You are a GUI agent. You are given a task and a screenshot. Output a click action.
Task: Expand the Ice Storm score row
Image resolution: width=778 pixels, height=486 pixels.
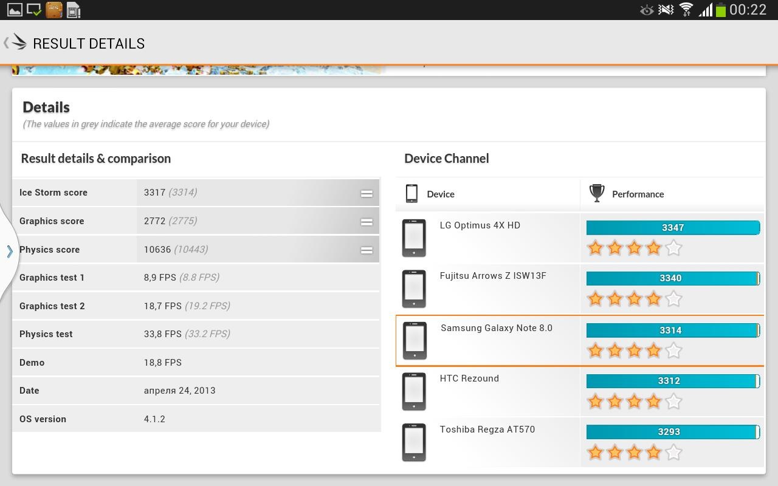point(366,193)
